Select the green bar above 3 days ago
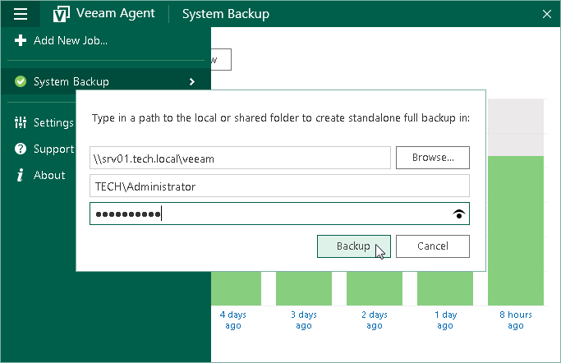The image size is (561, 363). (x=304, y=288)
